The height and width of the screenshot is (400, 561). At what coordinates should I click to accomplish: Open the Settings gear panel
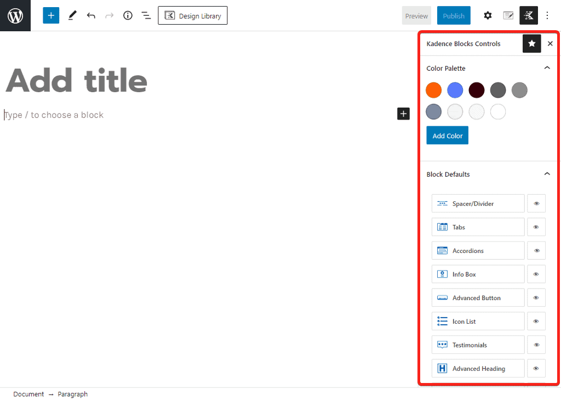tap(488, 15)
